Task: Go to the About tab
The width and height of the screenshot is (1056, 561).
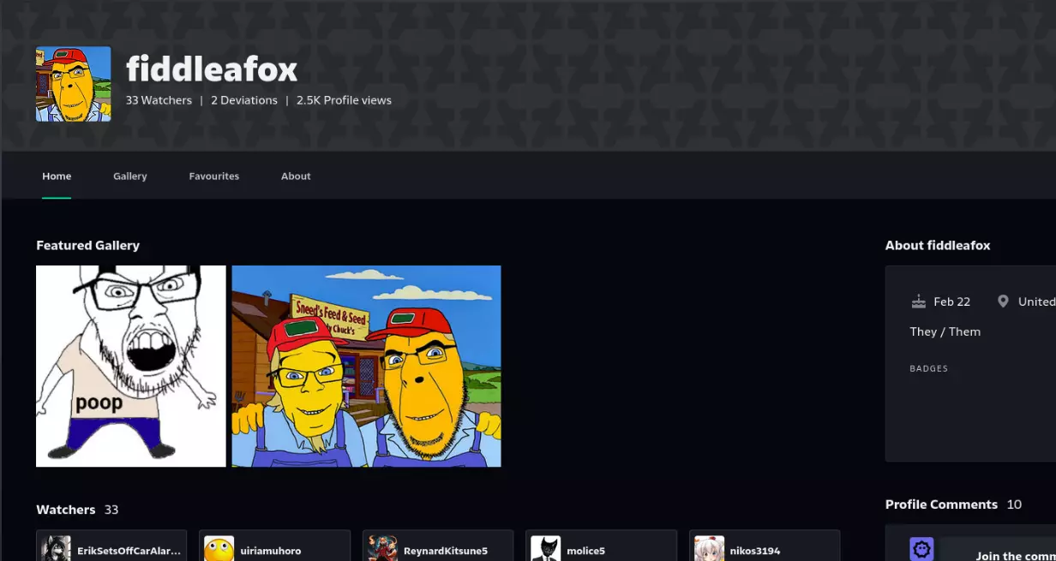Action: pos(296,176)
